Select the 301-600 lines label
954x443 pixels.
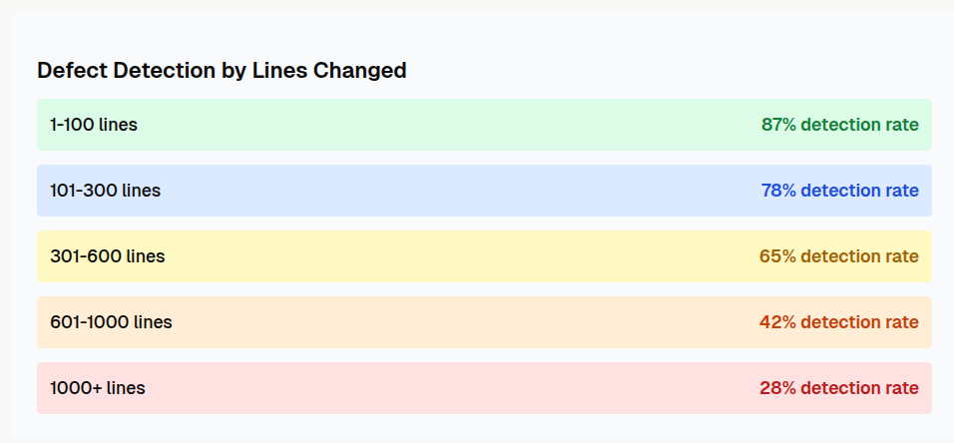click(108, 256)
